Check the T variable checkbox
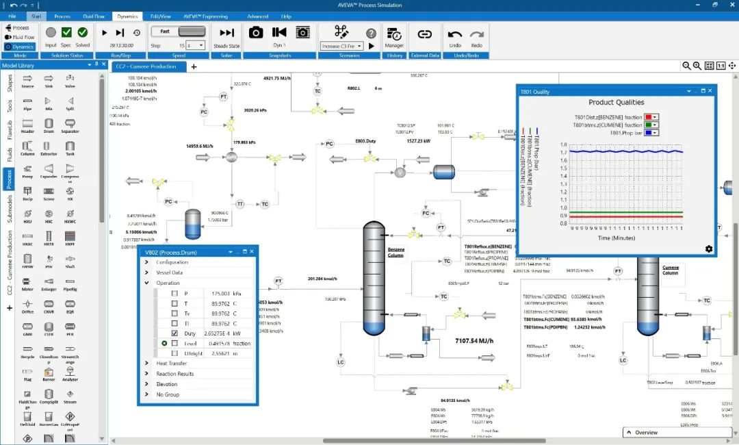 [x=174, y=303]
